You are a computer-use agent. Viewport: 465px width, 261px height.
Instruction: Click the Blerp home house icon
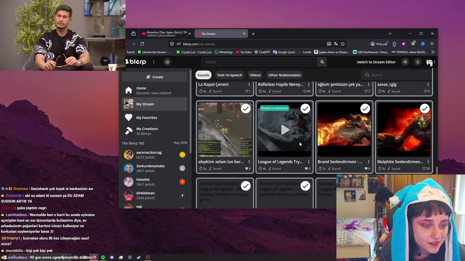167,62
